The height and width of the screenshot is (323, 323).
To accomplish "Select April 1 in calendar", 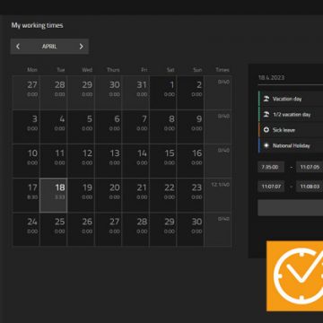I will pyautogui.click(x=163, y=92).
